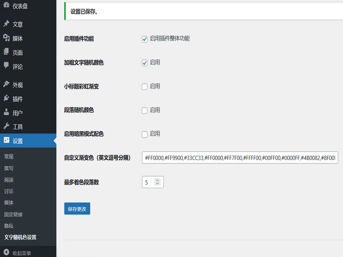The width and height of the screenshot is (343, 257).
Task: Click 收起菜单 to collapse sidebar
Action: (x=22, y=253)
